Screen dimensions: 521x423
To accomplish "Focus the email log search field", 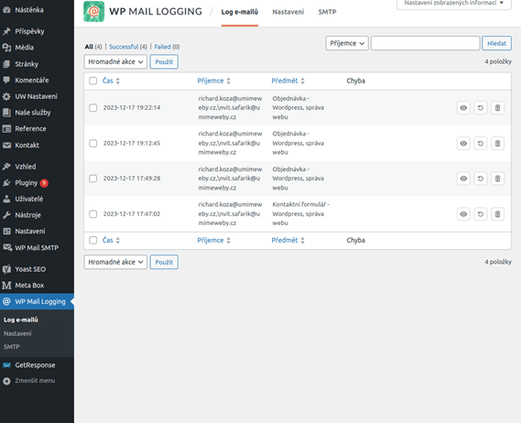I will [x=425, y=43].
